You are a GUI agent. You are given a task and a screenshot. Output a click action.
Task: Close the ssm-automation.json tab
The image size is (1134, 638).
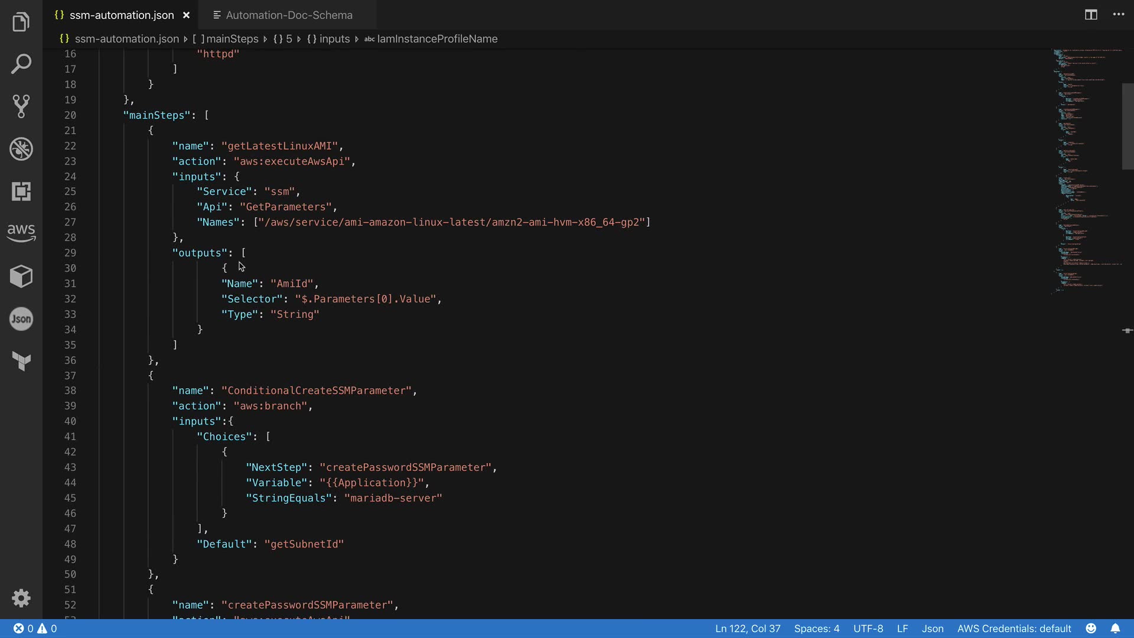tap(187, 15)
